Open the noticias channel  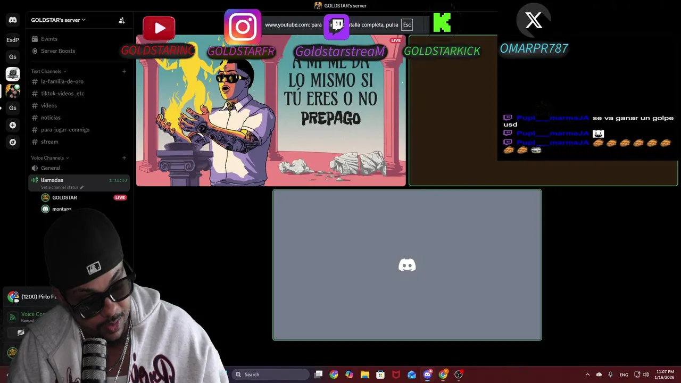click(51, 118)
